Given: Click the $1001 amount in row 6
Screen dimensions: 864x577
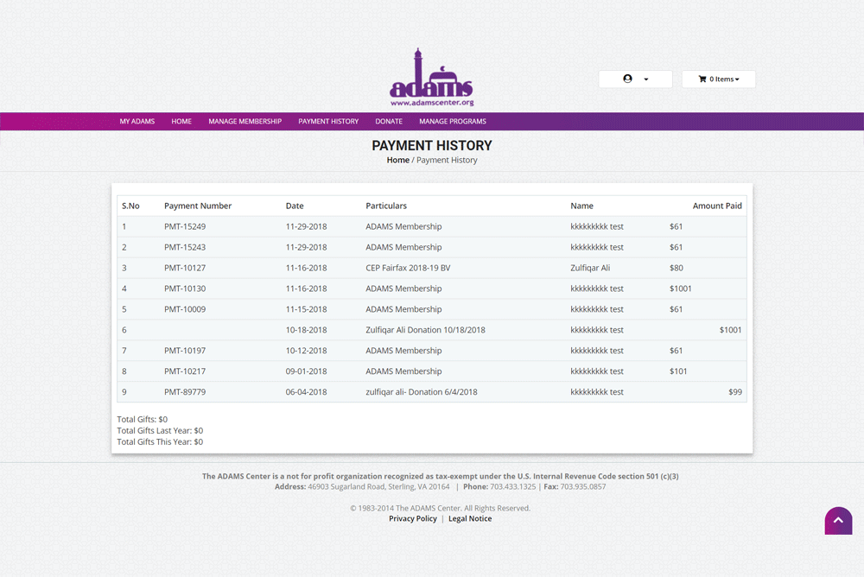Looking at the screenshot, I should click(731, 330).
